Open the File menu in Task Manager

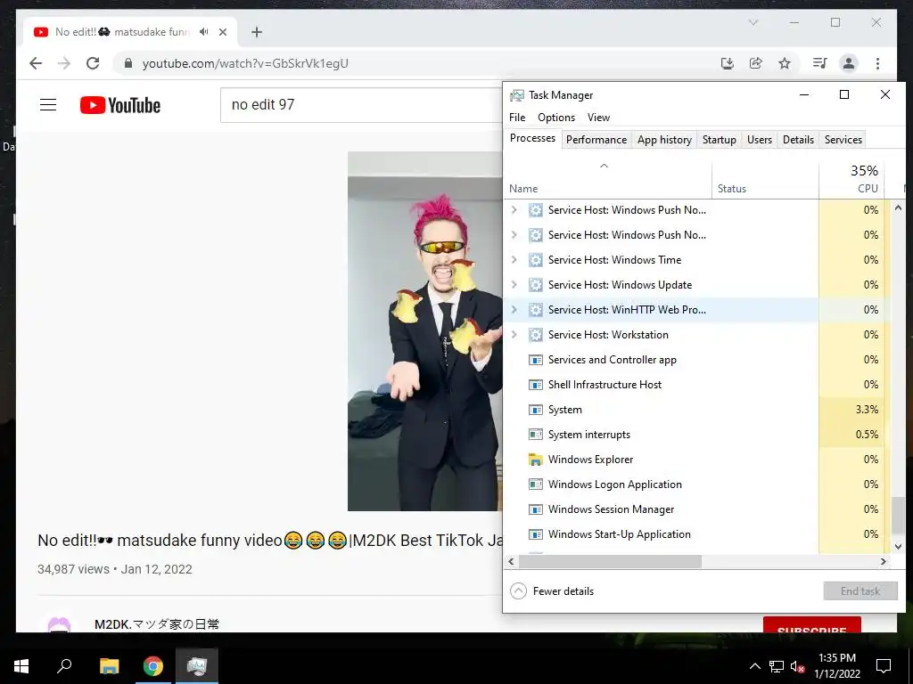[x=517, y=118]
